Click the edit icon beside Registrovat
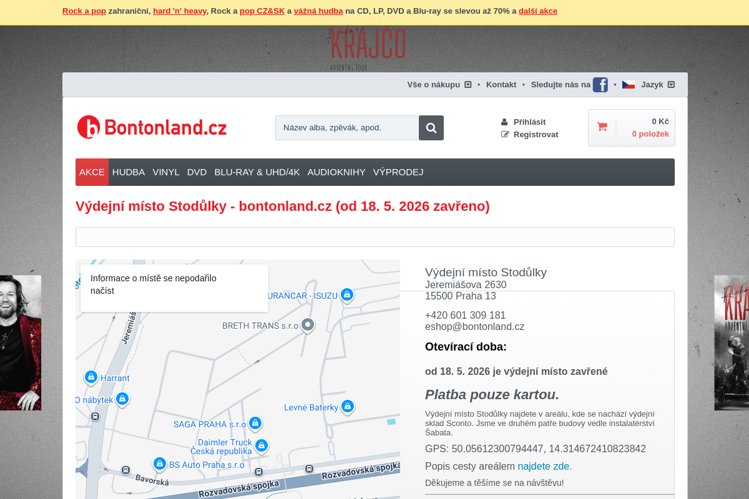The width and height of the screenshot is (749, 499). pos(505,134)
